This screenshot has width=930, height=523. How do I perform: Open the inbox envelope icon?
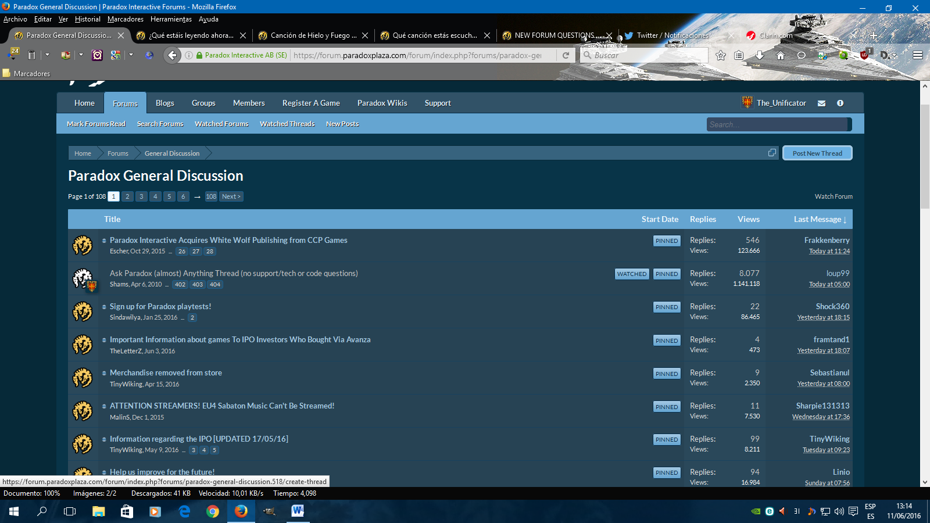click(821, 103)
